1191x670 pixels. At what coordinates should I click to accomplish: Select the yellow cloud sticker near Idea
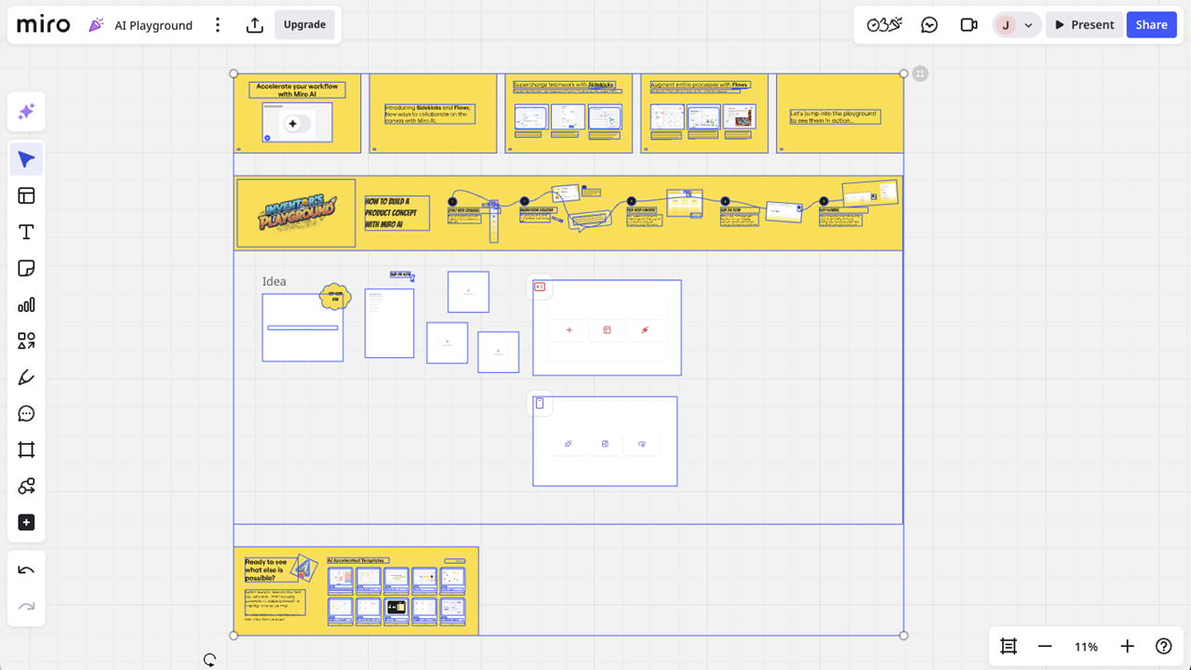click(x=335, y=297)
